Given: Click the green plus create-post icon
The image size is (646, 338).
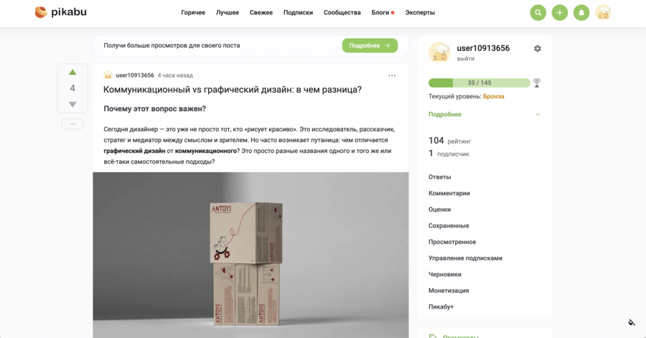Looking at the screenshot, I should click(559, 13).
